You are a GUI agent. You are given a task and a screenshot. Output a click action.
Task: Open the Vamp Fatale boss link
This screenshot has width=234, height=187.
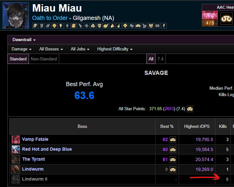pyautogui.click(x=35, y=139)
